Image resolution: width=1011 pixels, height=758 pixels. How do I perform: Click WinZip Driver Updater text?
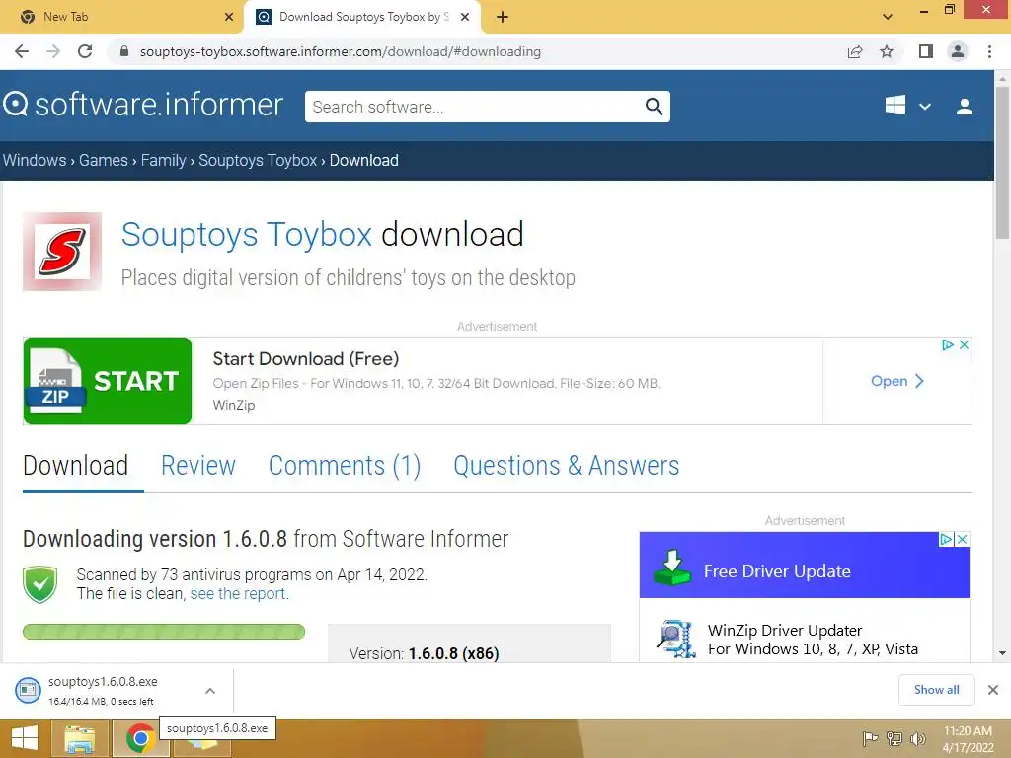coord(785,630)
